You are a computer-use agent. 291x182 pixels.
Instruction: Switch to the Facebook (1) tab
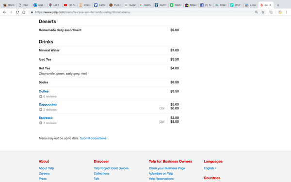(x=206, y=5)
